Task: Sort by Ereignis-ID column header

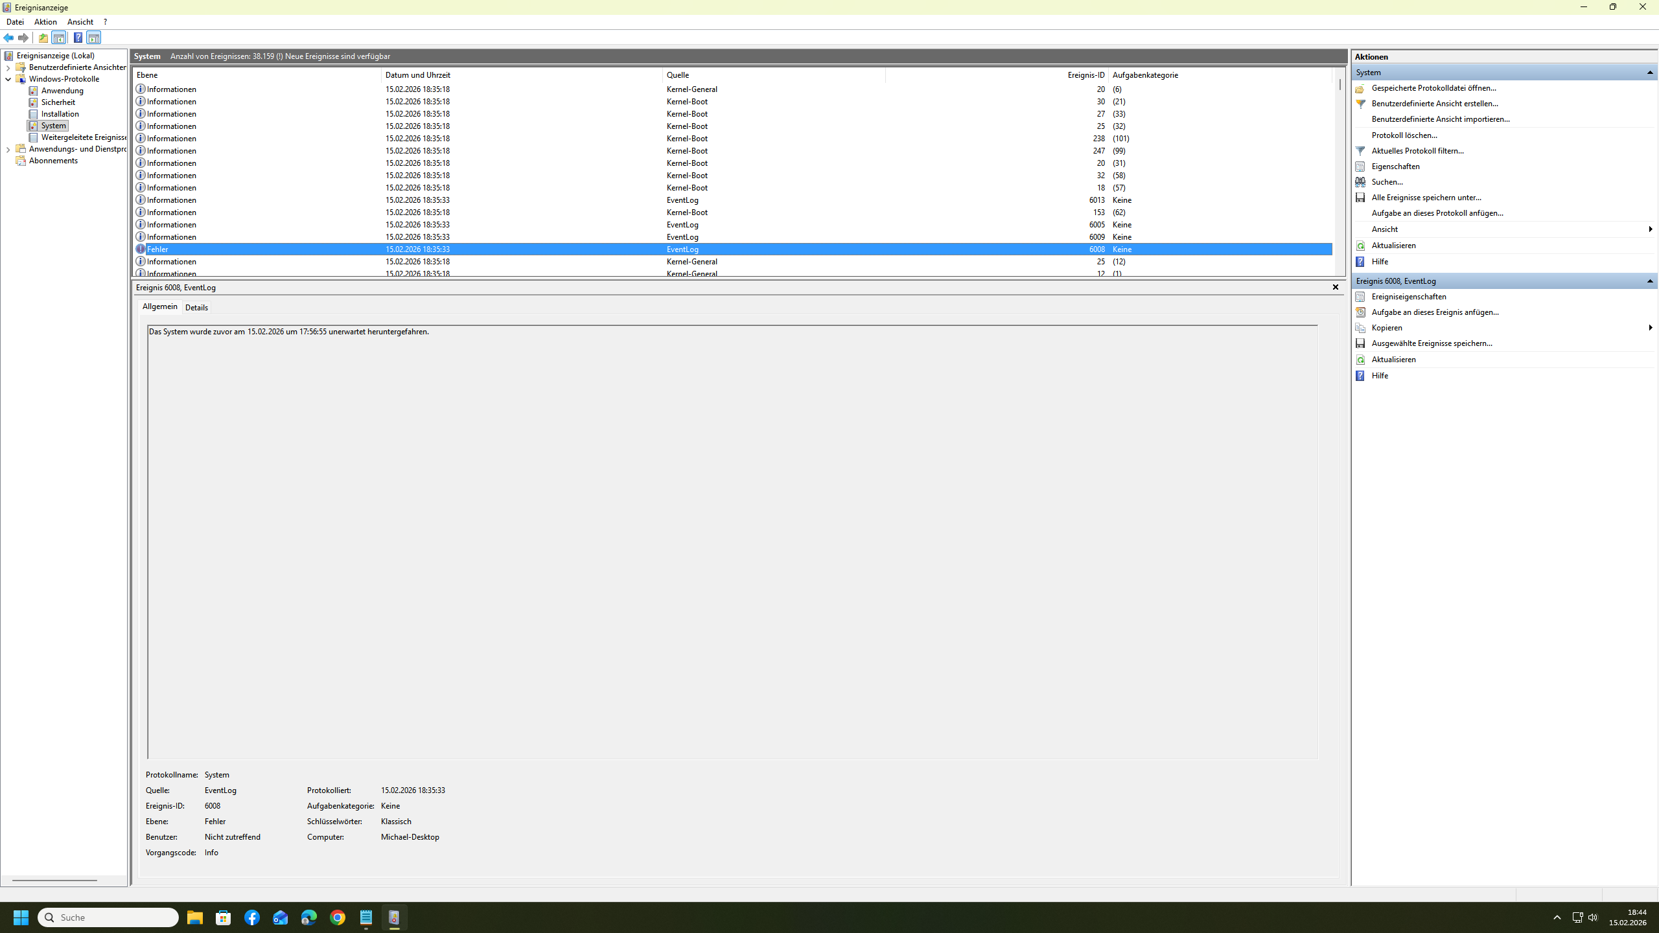Action: 1085,75
